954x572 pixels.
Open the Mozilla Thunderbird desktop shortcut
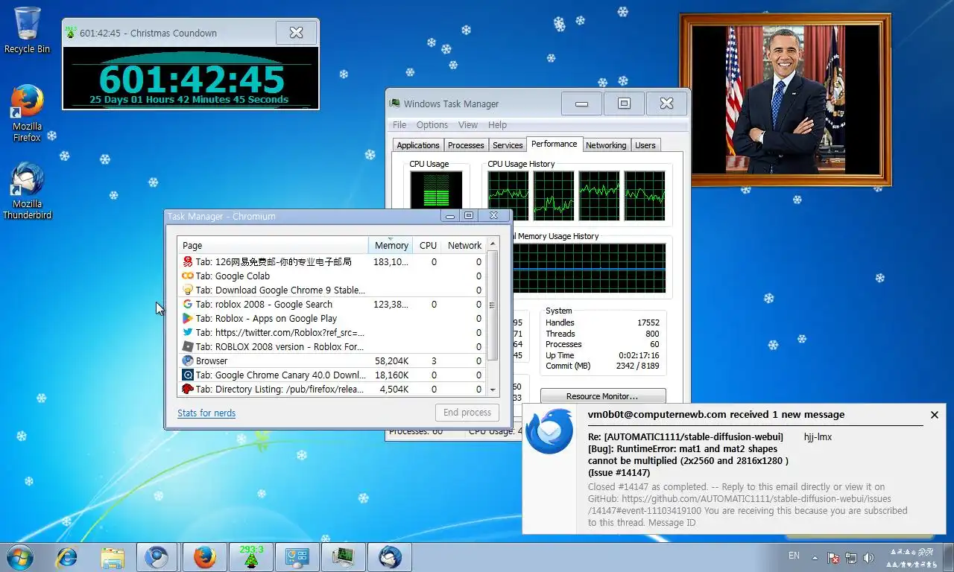pos(28,191)
